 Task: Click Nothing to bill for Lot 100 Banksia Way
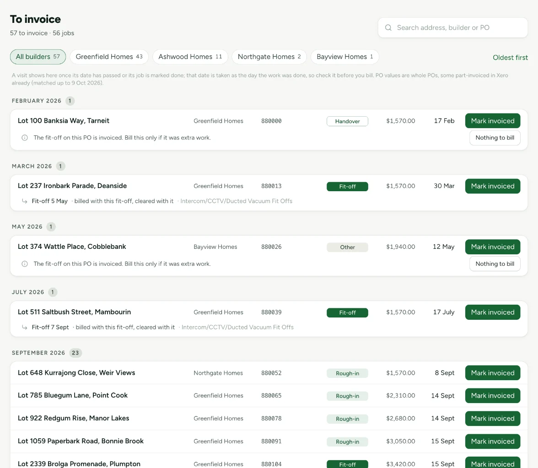click(495, 138)
